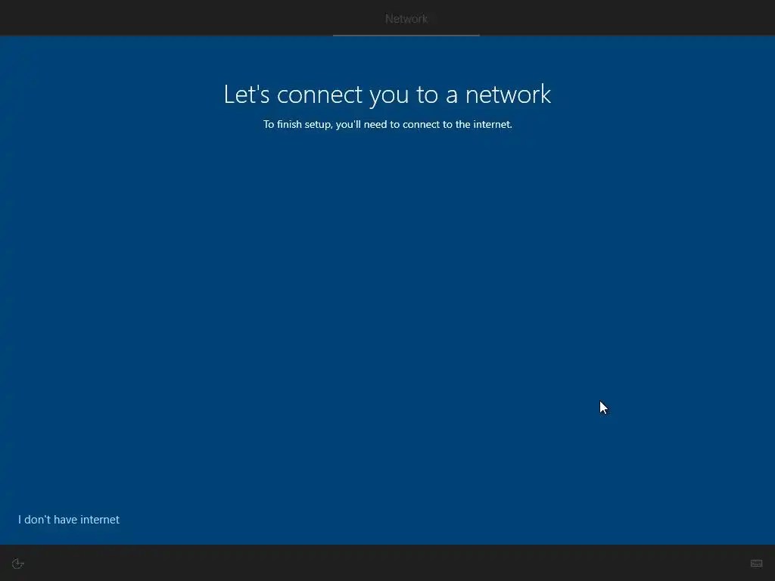775x581 pixels.
Task: Click the progress underline beneath Network
Action: pos(406,35)
